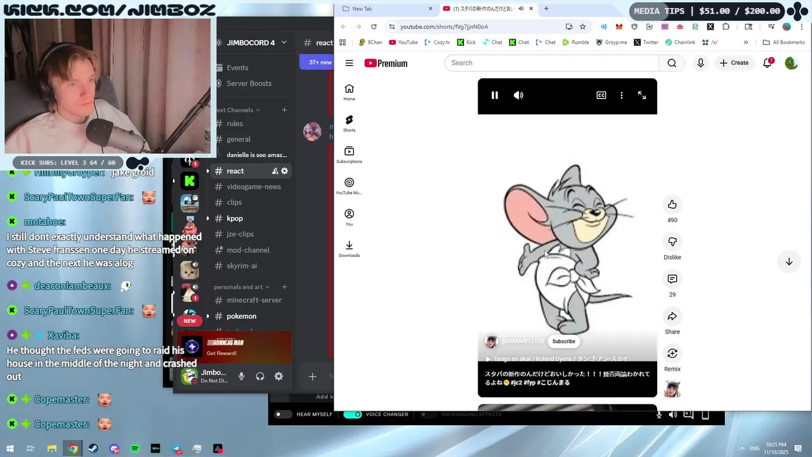
Task: Subscribe to the @HIMARI2120 channel
Action: (563, 341)
